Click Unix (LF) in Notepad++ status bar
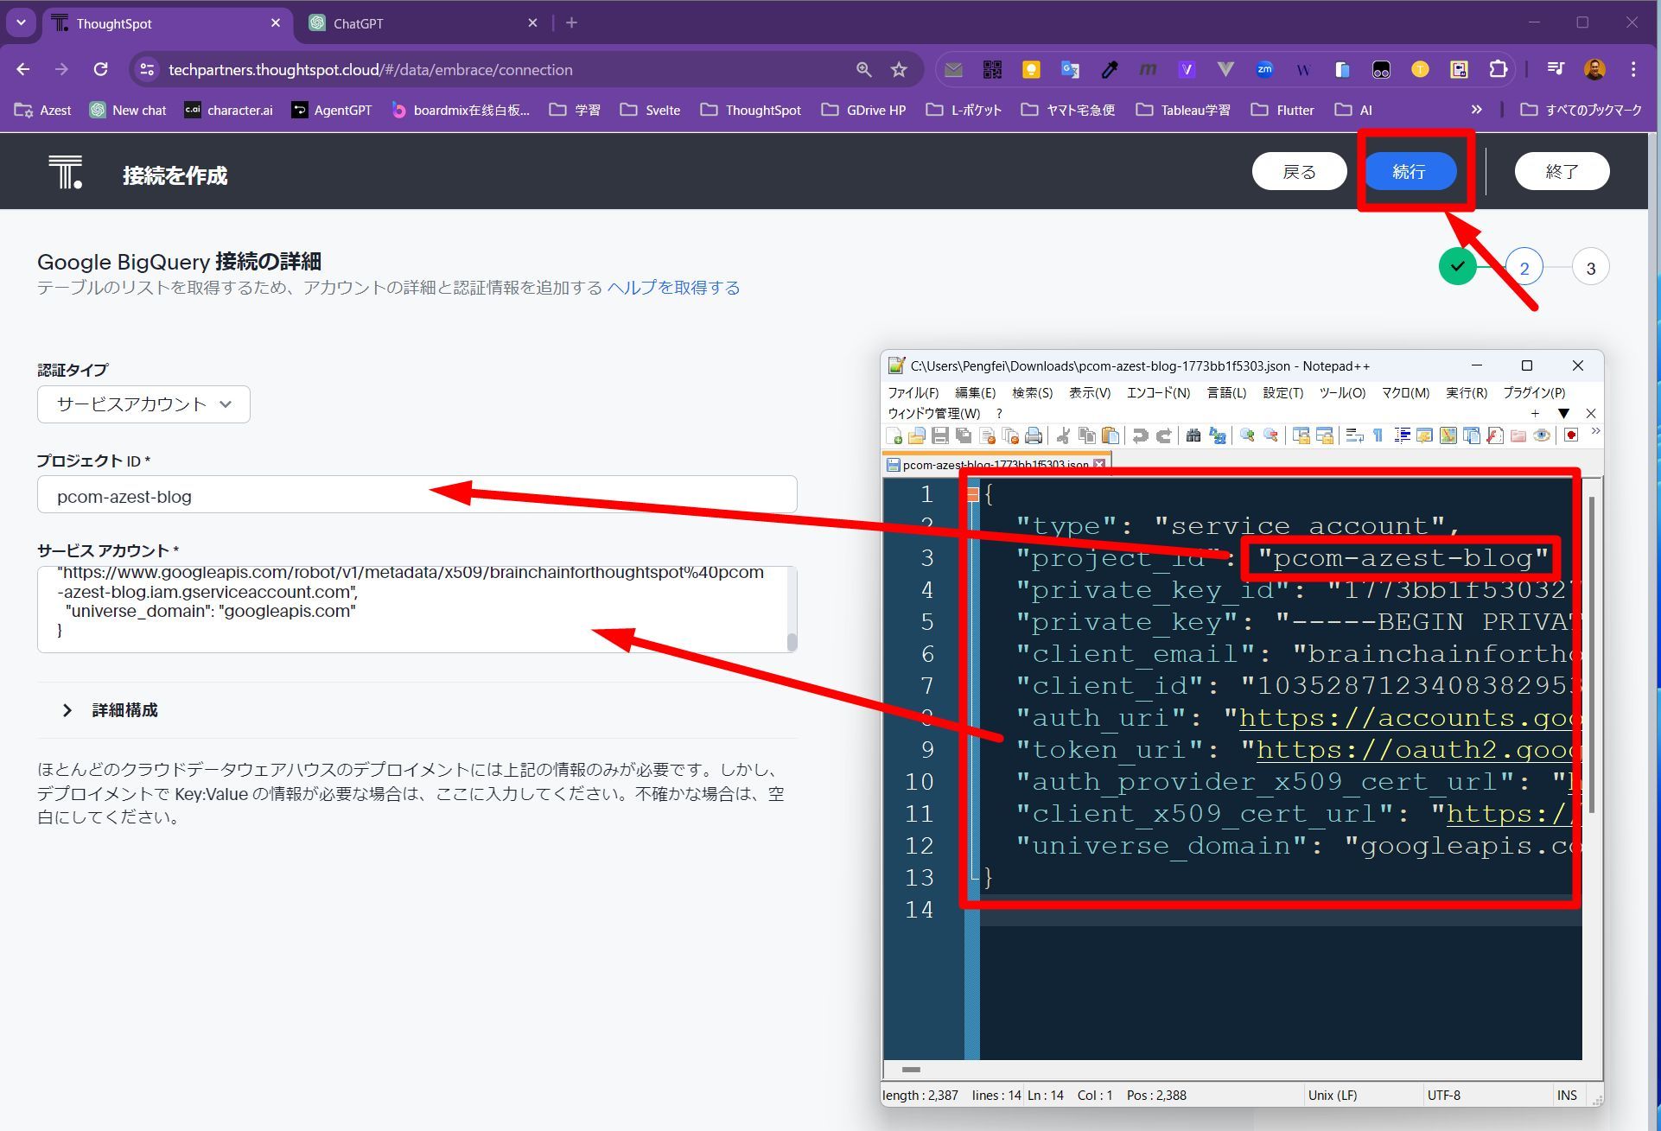Viewport: 1661px width, 1131px height. point(1332,1095)
